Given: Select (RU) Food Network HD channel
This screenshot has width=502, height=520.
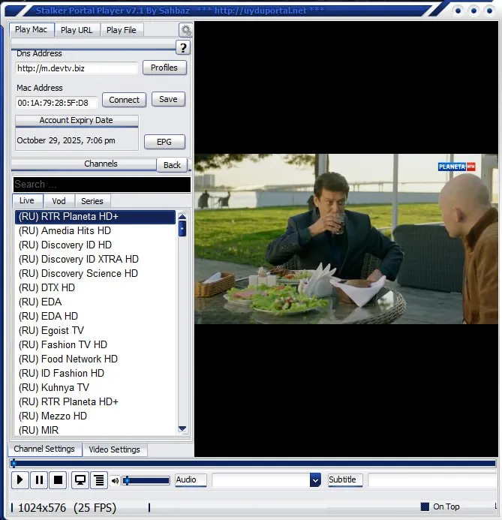Looking at the screenshot, I should click(x=95, y=359).
